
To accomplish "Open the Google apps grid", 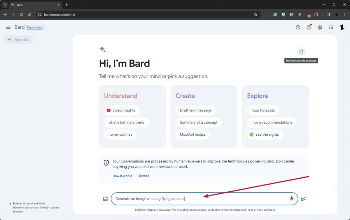I will pos(331,27).
